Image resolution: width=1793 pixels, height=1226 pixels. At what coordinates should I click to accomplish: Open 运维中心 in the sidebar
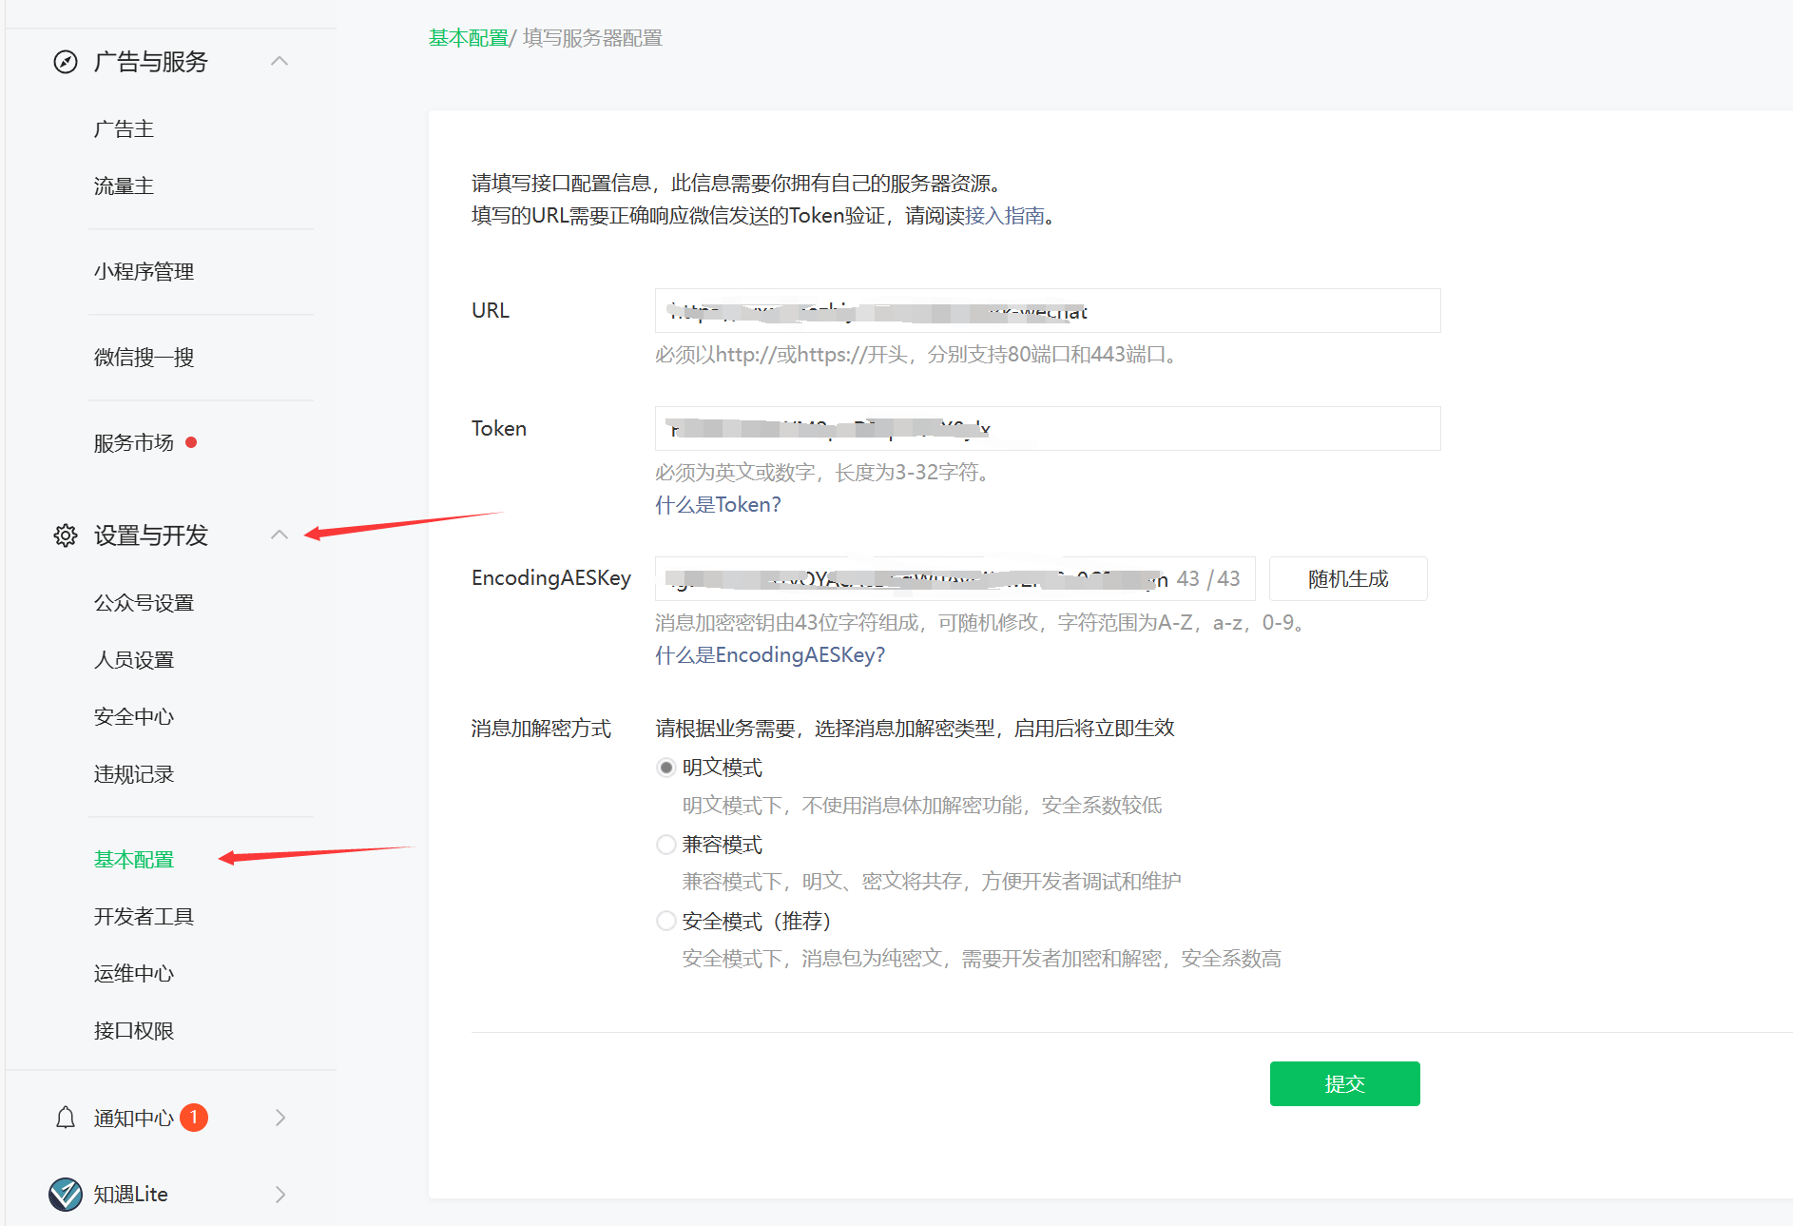tap(133, 972)
